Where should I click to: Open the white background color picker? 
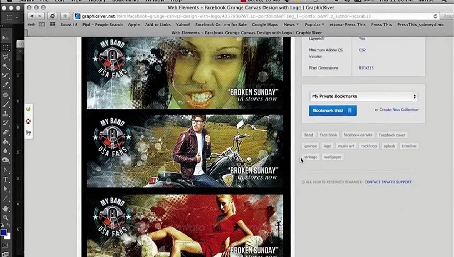pos(9,236)
